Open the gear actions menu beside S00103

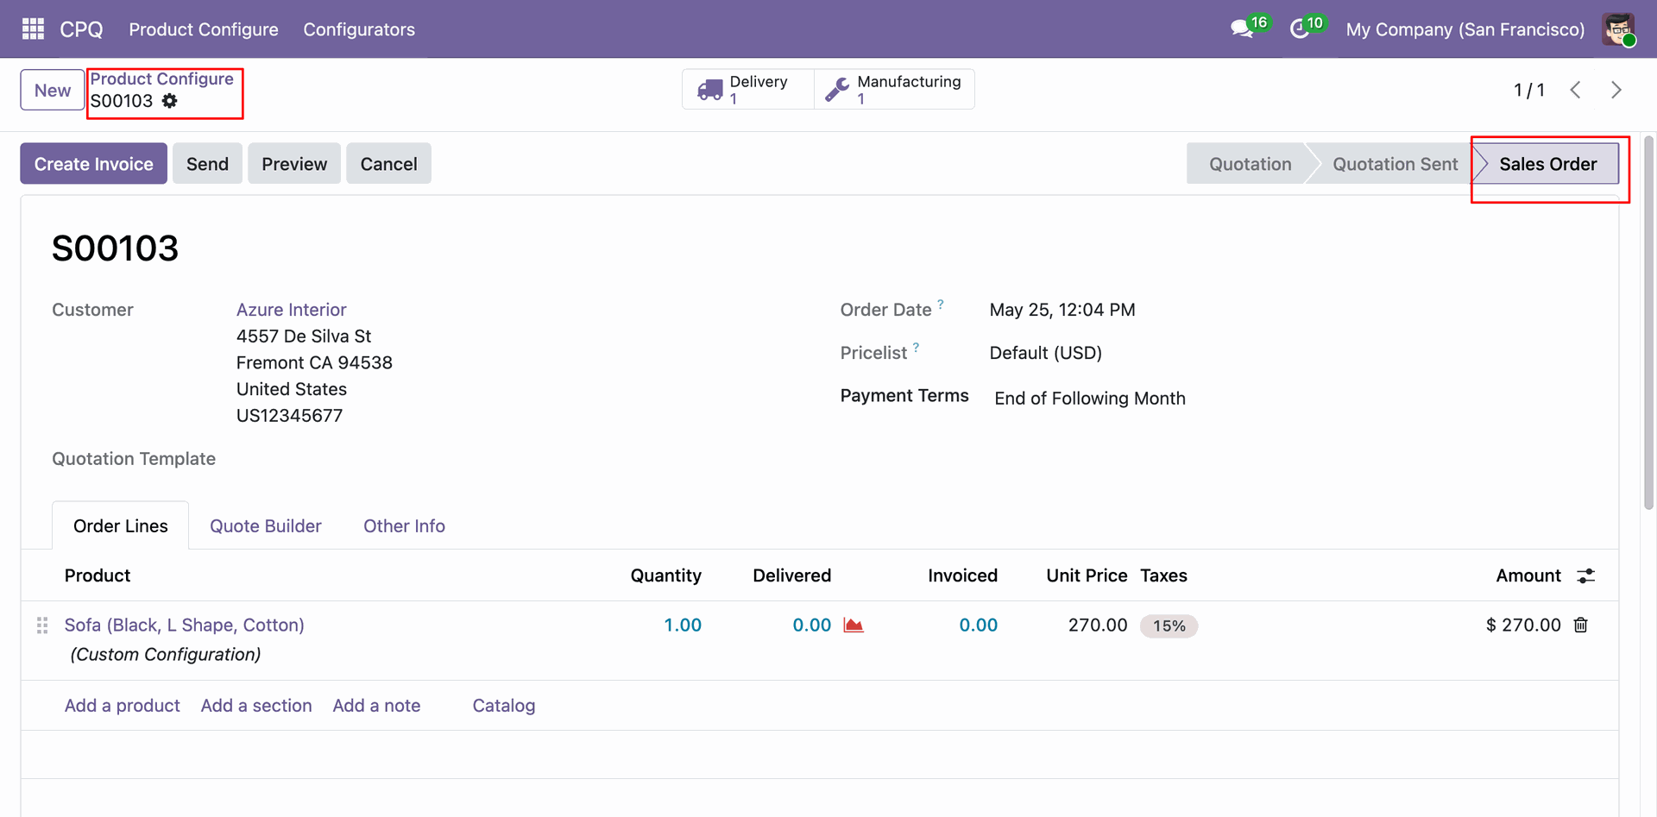170,101
